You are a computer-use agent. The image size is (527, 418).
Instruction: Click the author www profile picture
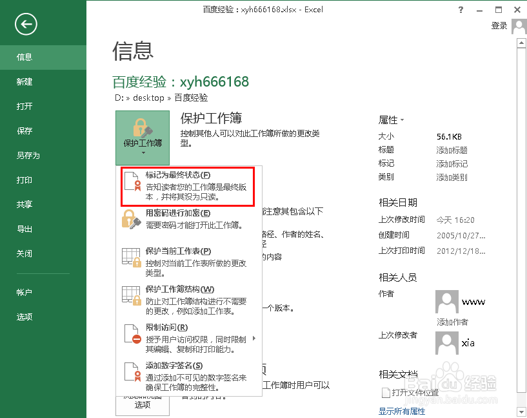[x=446, y=301]
